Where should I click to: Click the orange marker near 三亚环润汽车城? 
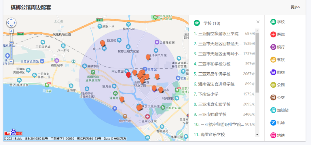click(148, 57)
